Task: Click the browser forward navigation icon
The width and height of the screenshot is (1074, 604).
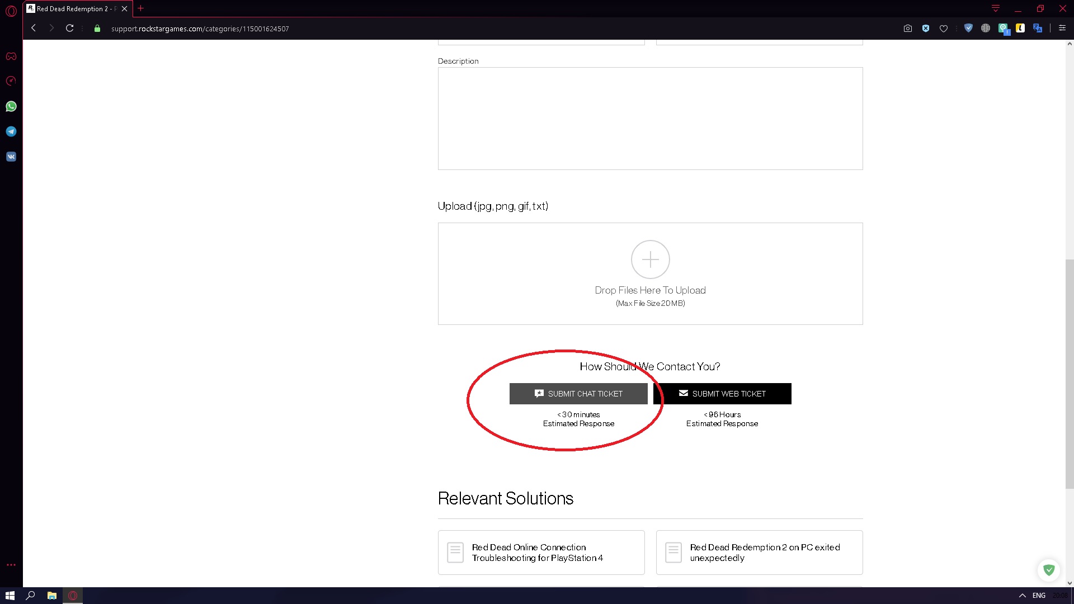Action: (x=51, y=29)
